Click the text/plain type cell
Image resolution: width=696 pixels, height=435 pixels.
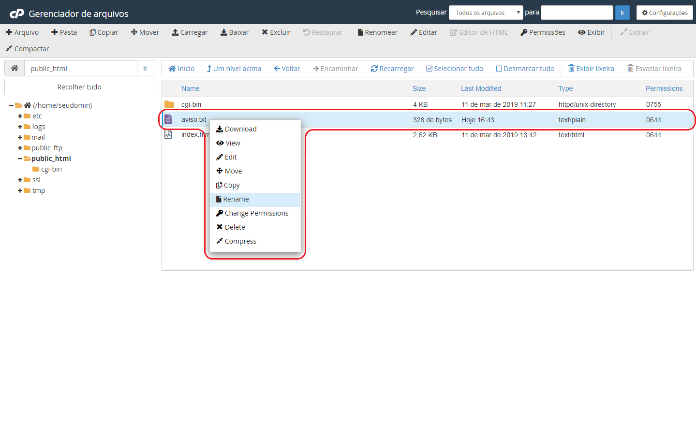(572, 120)
